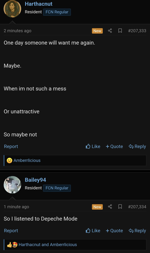Like Harthacnut's post

(93, 146)
